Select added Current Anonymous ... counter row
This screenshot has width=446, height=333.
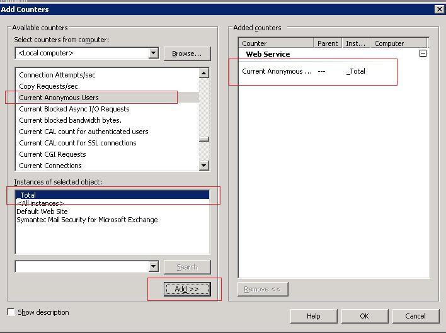tap(333, 71)
